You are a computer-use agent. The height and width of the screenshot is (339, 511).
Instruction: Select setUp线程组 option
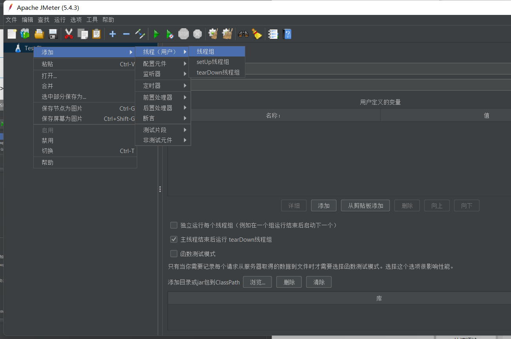[x=217, y=62]
